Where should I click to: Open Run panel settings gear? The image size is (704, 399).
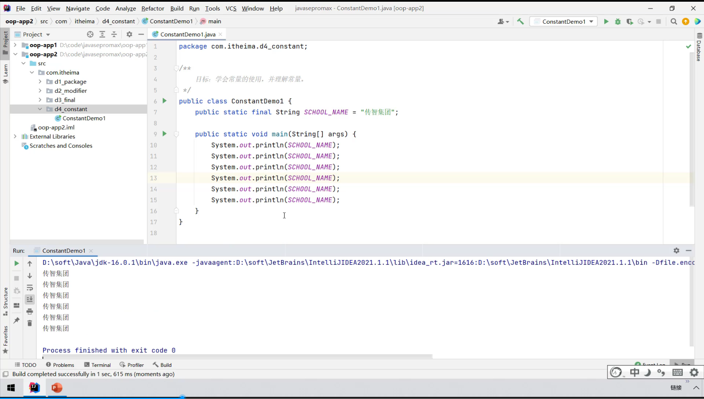pos(676,251)
